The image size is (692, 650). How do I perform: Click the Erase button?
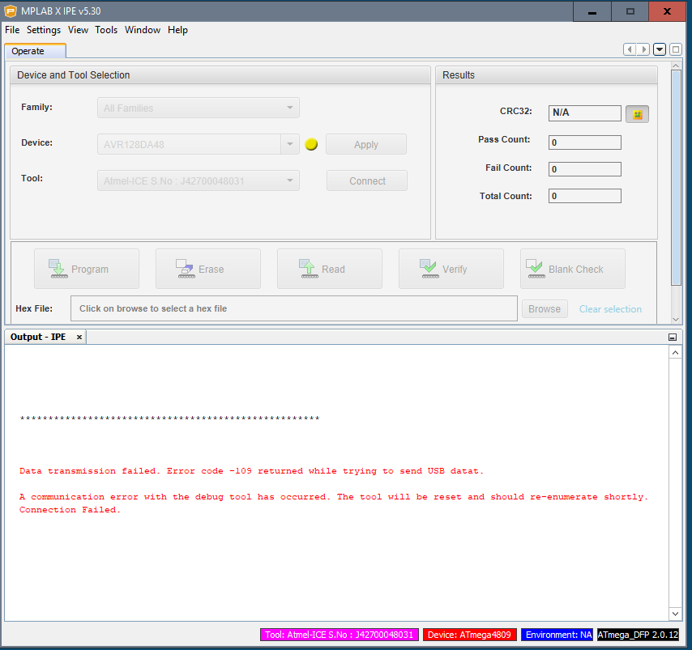208,269
